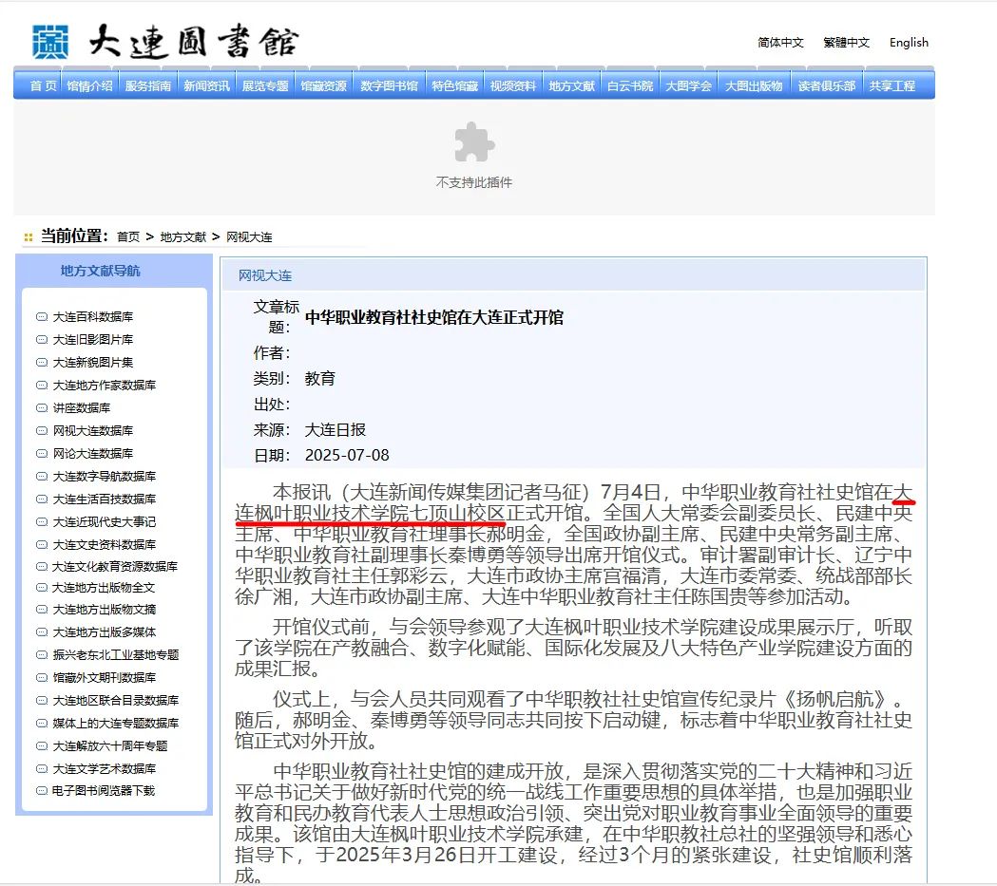Select the 地方文献 navigation tab
Screen dimensions: 997x886
pyautogui.click(x=571, y=85)
